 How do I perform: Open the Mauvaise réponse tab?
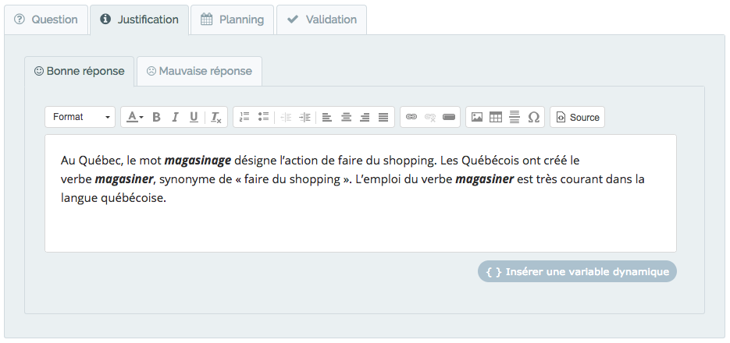click(199, 71)
